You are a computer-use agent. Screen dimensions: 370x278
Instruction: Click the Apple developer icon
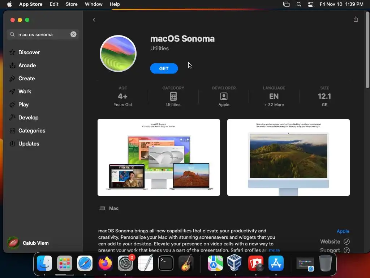pos(224,96)
